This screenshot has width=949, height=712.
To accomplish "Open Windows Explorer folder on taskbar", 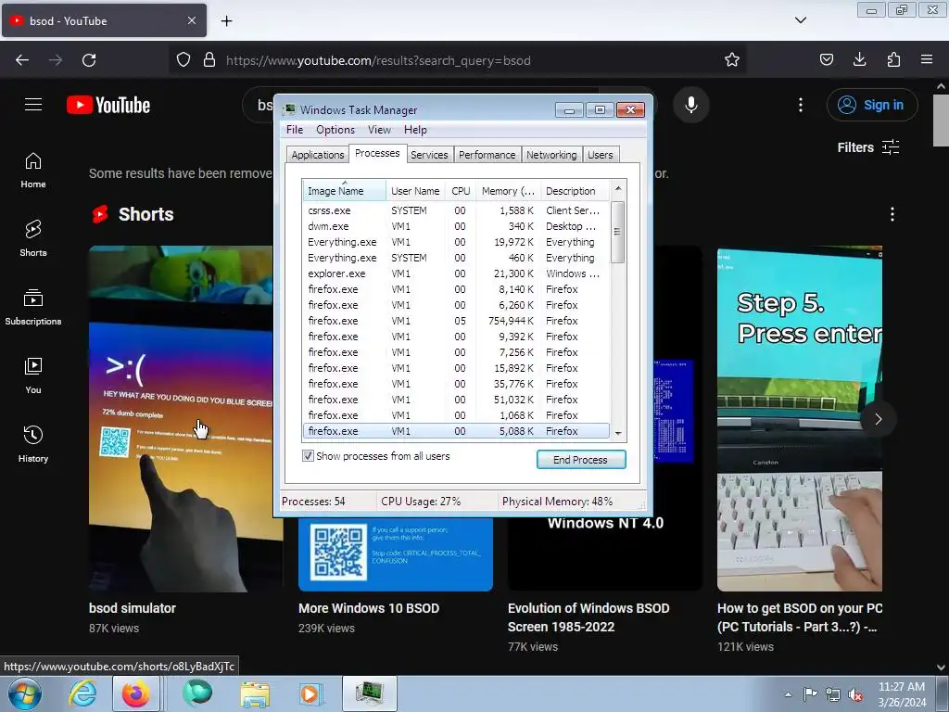I will pyautogui.click(x=255, y=693).
